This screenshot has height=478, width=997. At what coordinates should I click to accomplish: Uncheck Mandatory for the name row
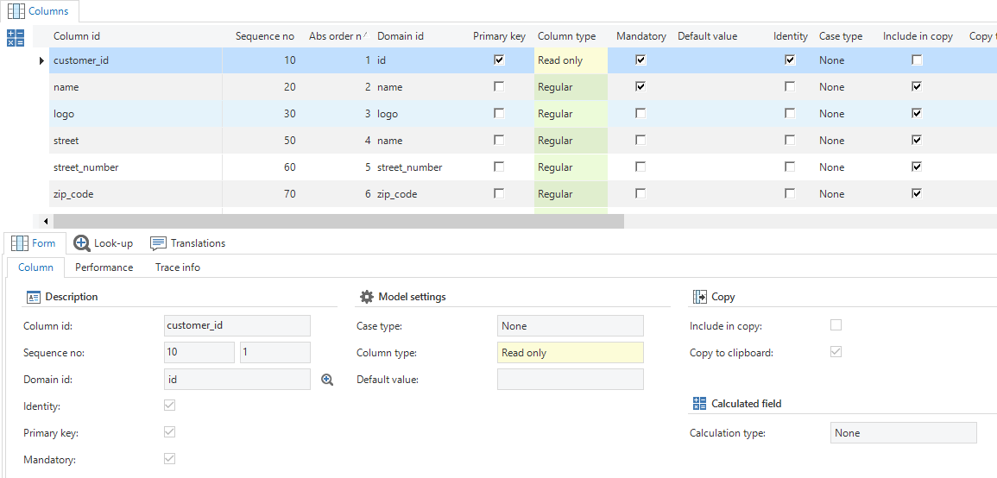(640, 87)
